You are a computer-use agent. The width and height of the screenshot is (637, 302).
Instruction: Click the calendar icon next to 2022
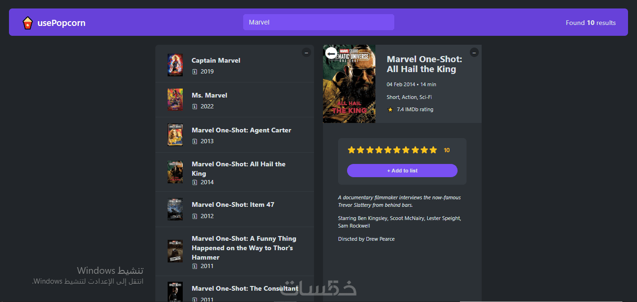tap(195, 106)
